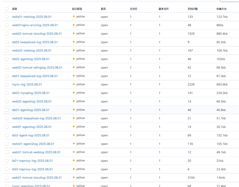The height and width of the screenshot is (187, 239).
Task: Open db02-mysqllog-2025.08.01 index link
Action: (31, 93)
